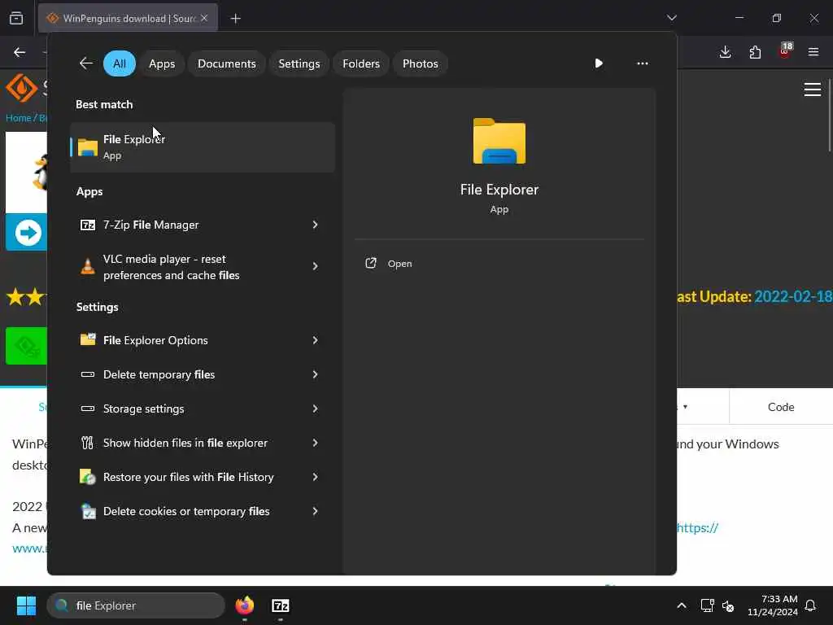
Task: Expand File Explorer Options chevron
Action: point(315,340)
